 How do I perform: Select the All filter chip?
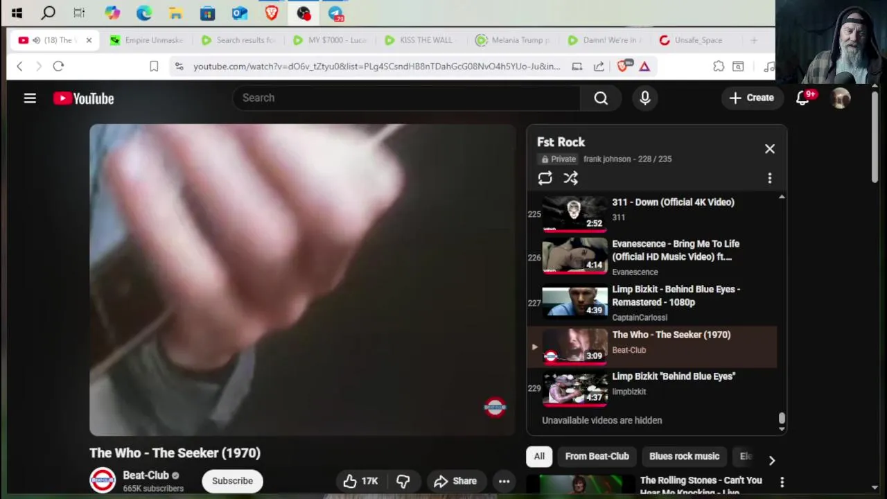coord(539,456)
